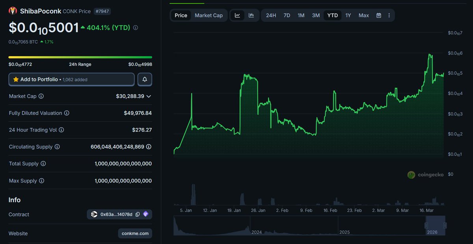The image size is (473, 244).
Task: Show Market Cap info tooltip icon
Action: point(41,96)
